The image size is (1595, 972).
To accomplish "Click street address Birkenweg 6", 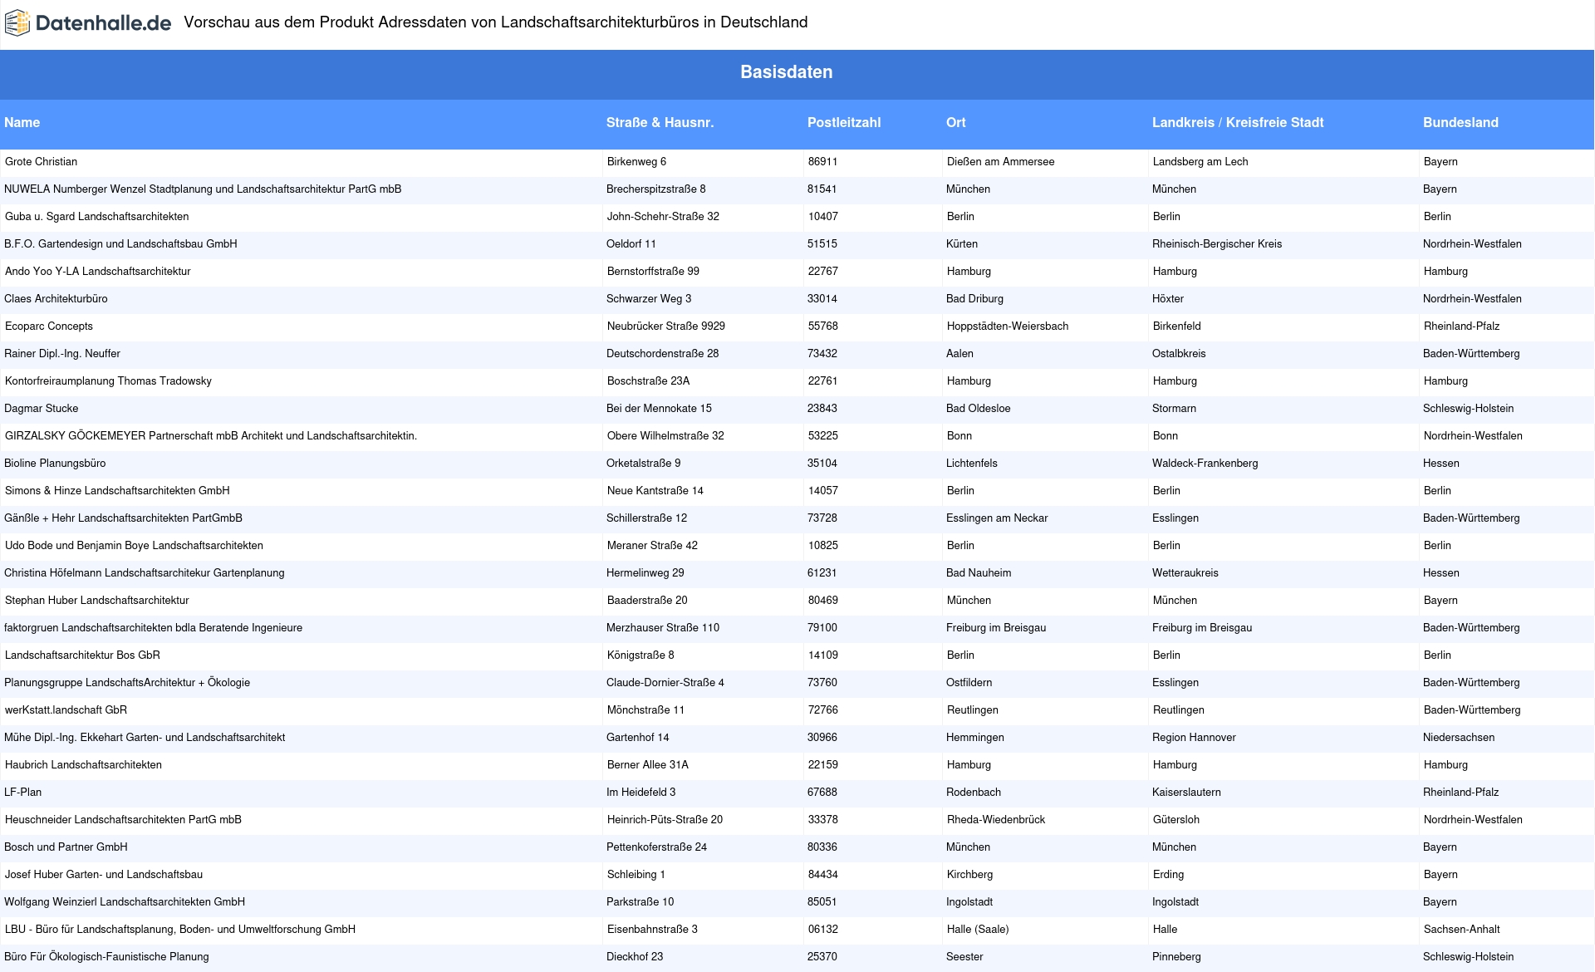I will (636, 162).
